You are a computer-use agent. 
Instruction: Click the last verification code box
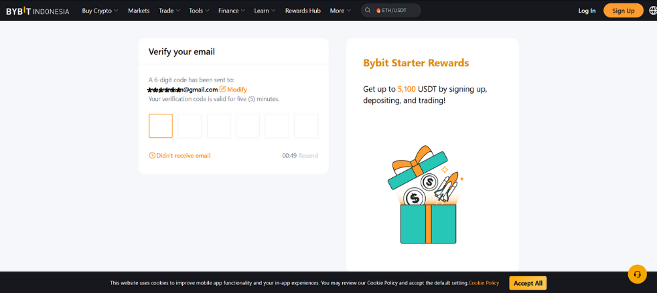coord(306,126)
